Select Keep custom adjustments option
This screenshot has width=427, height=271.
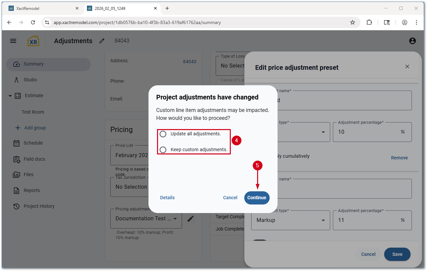[x=163, y=149]
